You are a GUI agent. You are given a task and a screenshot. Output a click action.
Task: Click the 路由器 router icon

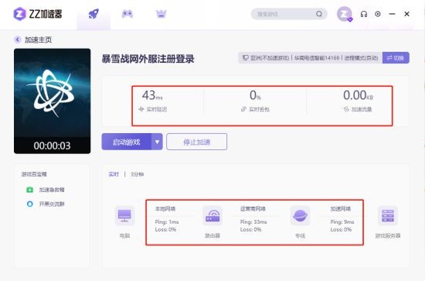212,216
